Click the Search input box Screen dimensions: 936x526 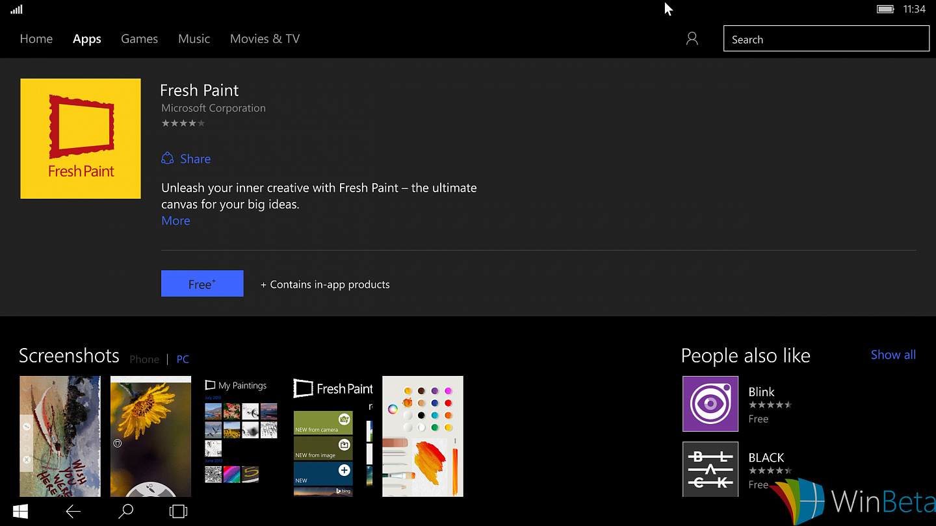point(826,39)
